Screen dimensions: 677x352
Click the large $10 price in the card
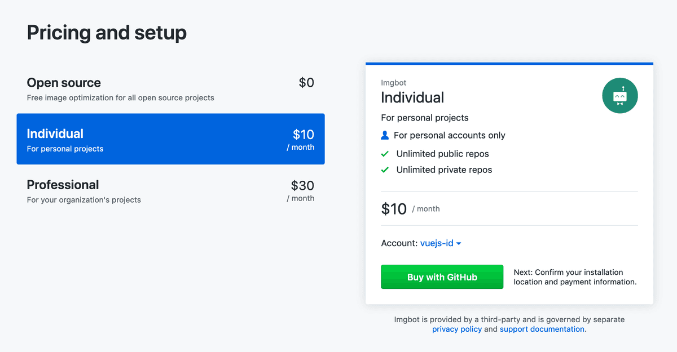pyautogui.click(x=394, y=209)
